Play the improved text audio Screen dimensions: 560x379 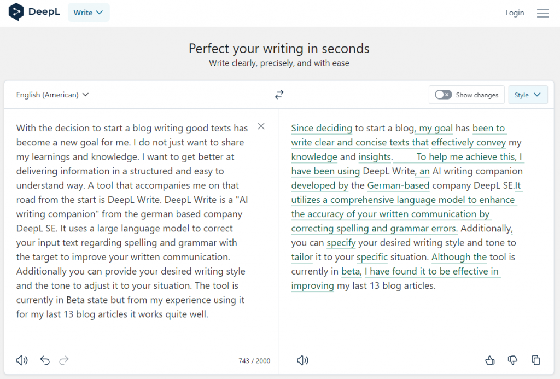302,360
